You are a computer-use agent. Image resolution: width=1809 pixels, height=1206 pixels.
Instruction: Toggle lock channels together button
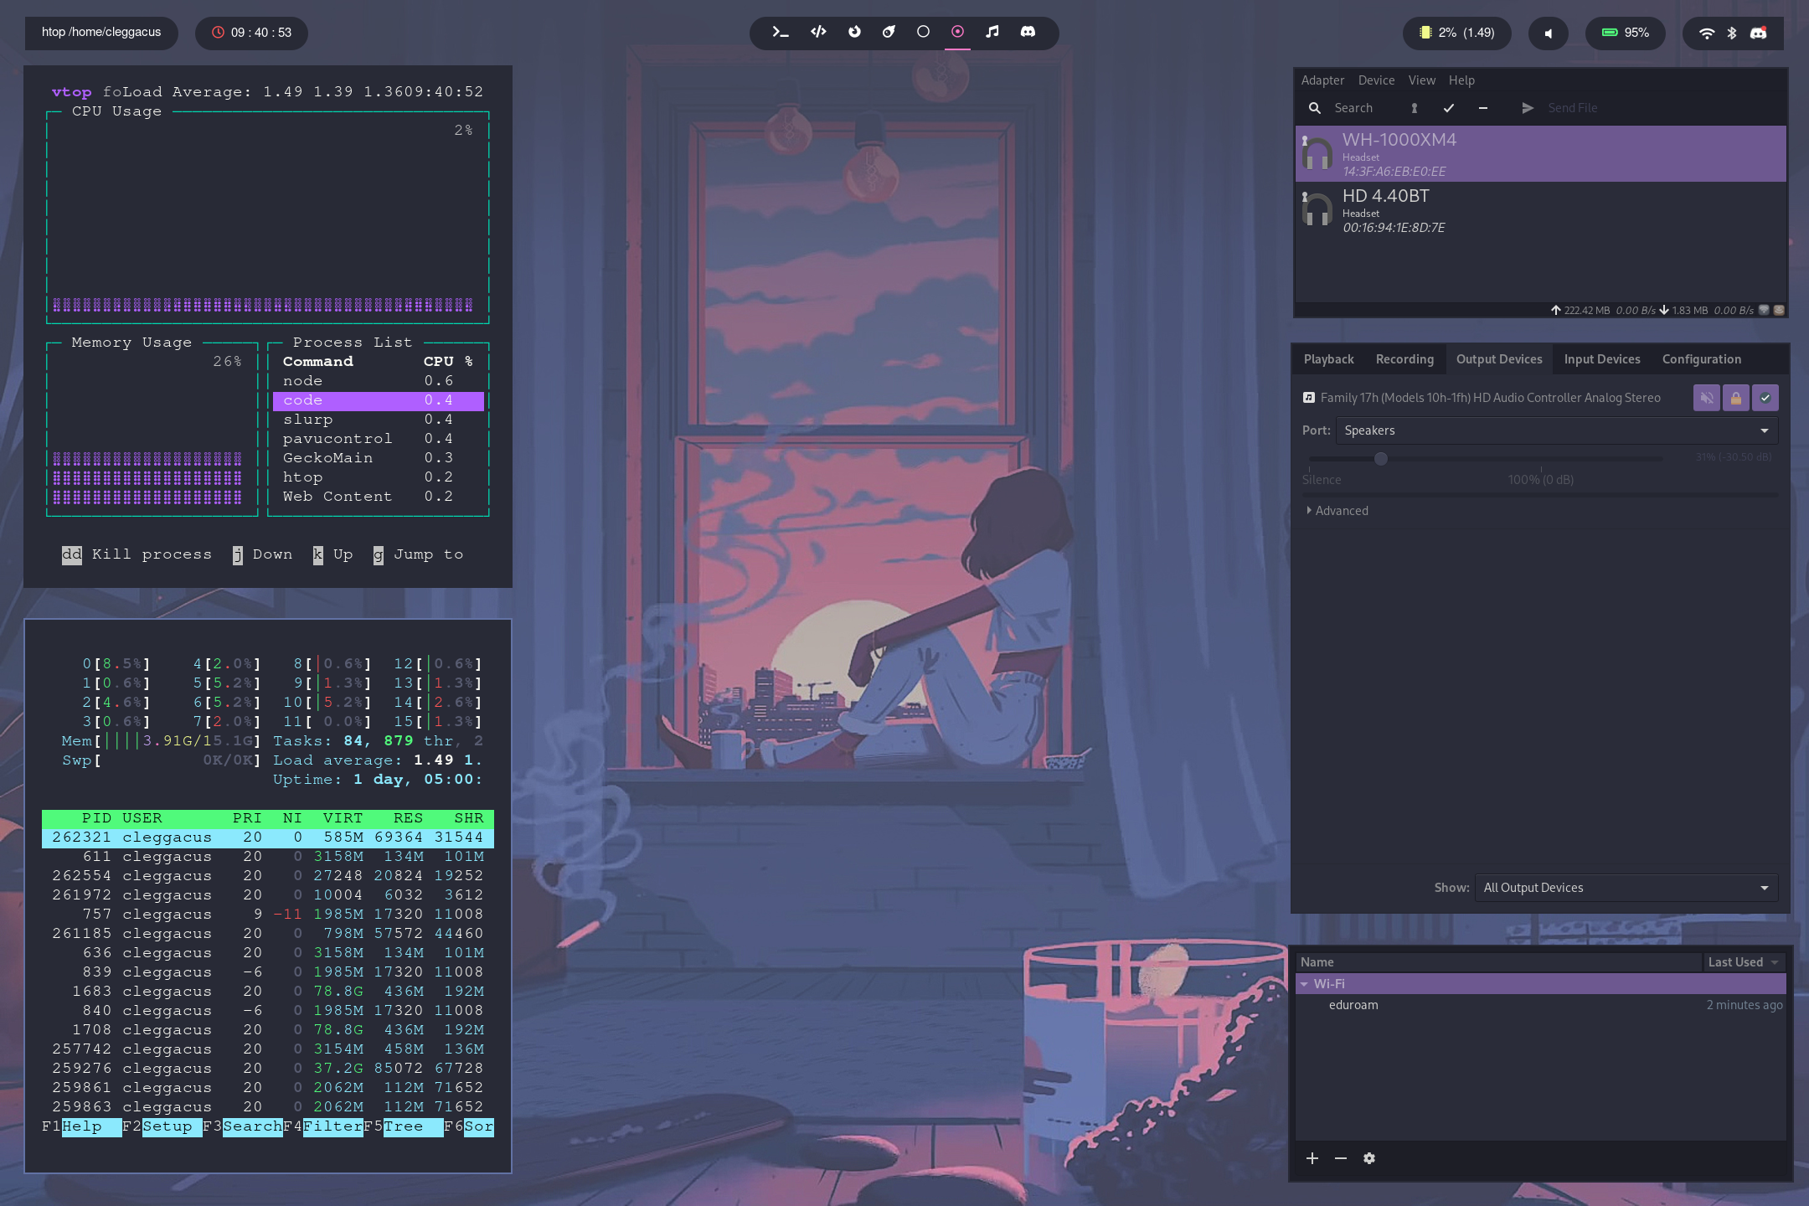(1735, 398)
